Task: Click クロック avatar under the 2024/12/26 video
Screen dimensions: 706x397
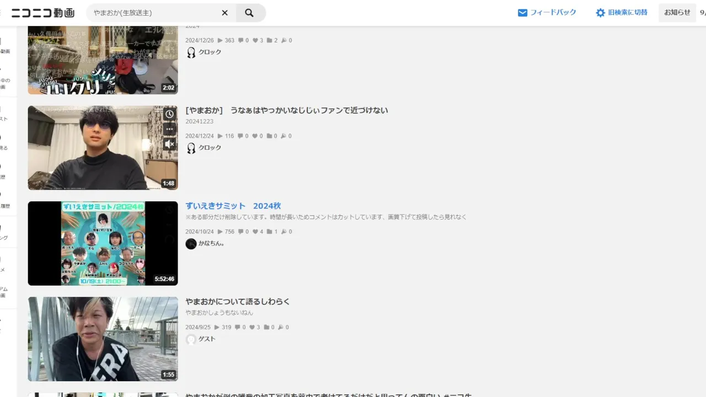Action: pyautogui.click(x=191, y=52)
